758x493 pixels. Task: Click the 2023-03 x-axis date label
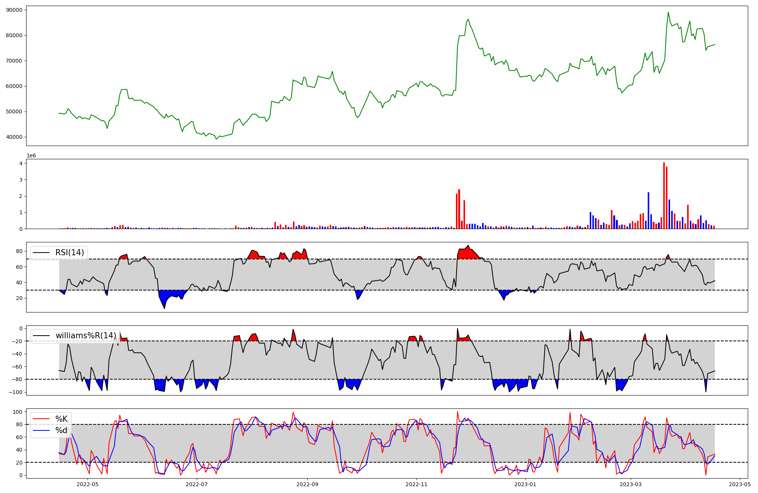pyautogui.click(x=631, y=484)
